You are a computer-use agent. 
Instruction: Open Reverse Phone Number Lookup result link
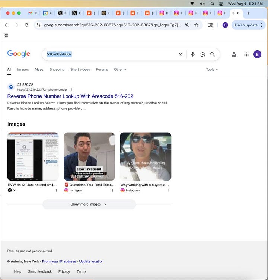[70, 96]
